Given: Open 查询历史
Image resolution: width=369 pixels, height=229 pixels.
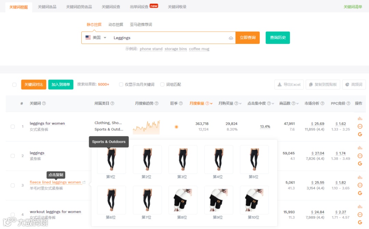Looking at the screenshot, I should (x=278, y=37).
